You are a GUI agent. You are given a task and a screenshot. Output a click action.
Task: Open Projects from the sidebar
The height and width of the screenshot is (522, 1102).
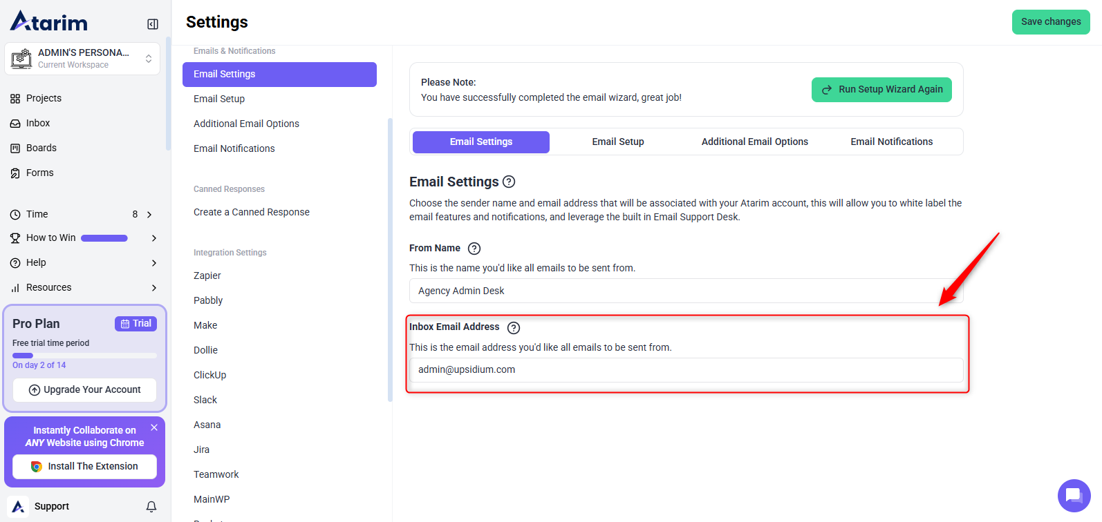(x=44, y=98)
